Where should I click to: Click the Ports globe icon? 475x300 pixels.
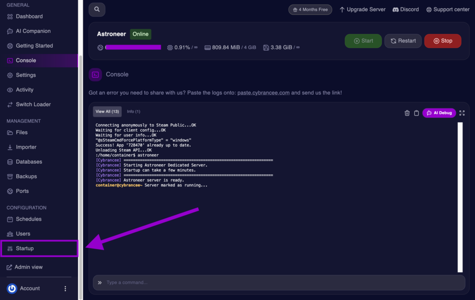10,191
